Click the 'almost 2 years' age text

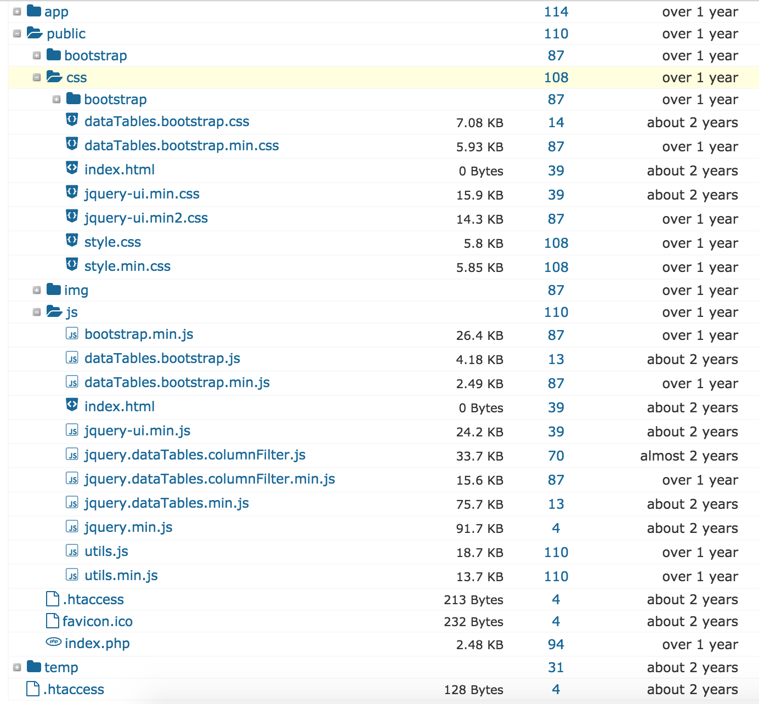689,456
